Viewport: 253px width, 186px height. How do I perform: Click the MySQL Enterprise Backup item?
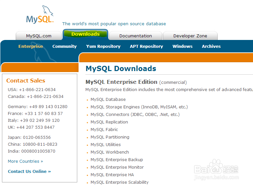[x=117, y=160]
